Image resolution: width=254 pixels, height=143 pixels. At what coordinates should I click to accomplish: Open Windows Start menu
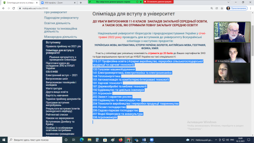[x=4, y=140]
